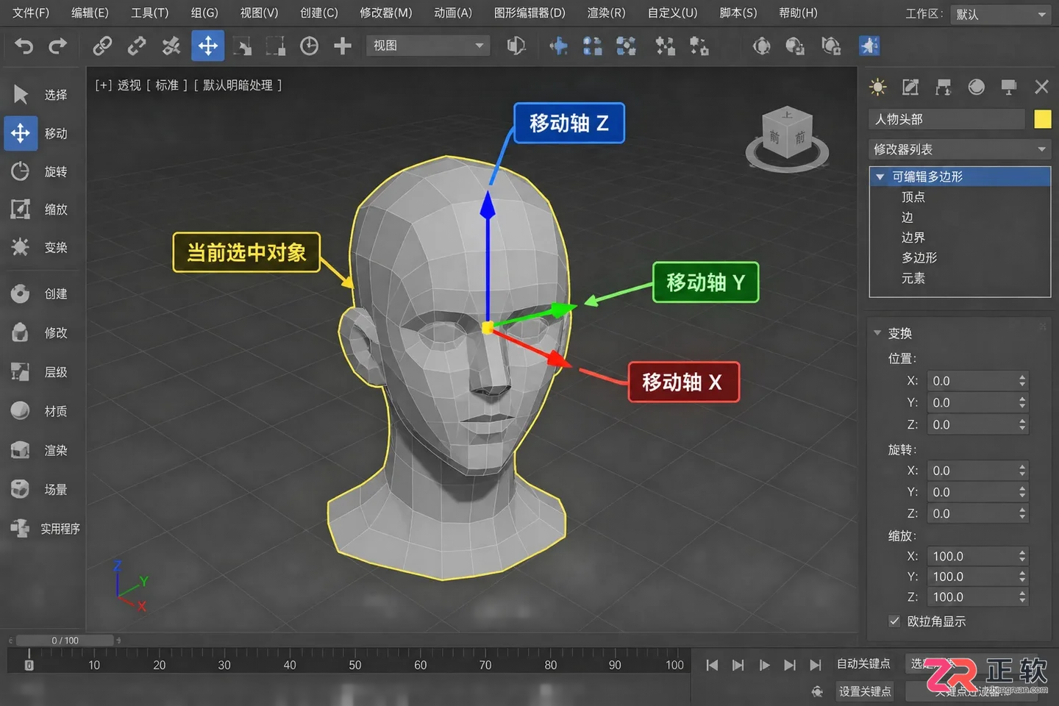Click the 0/100 time slider handle

click(x=65, y=641)
